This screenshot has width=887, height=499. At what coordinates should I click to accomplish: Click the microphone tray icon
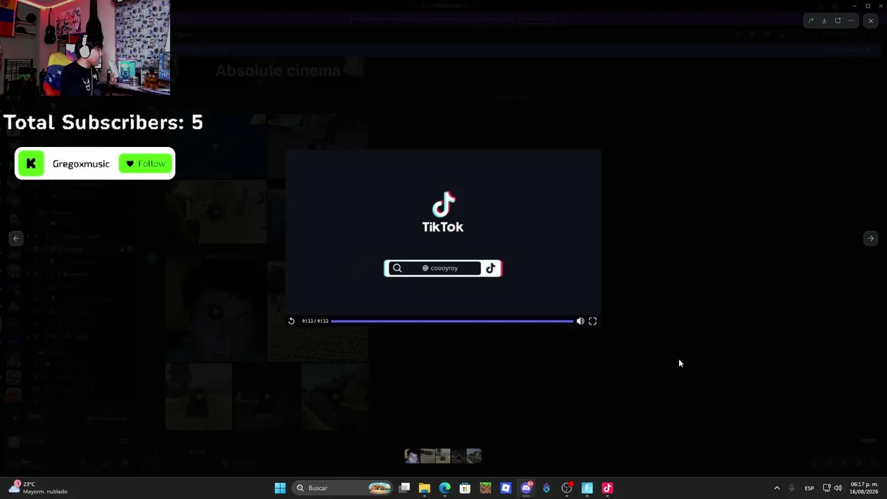pyautogui.click(x=791, y=488)
